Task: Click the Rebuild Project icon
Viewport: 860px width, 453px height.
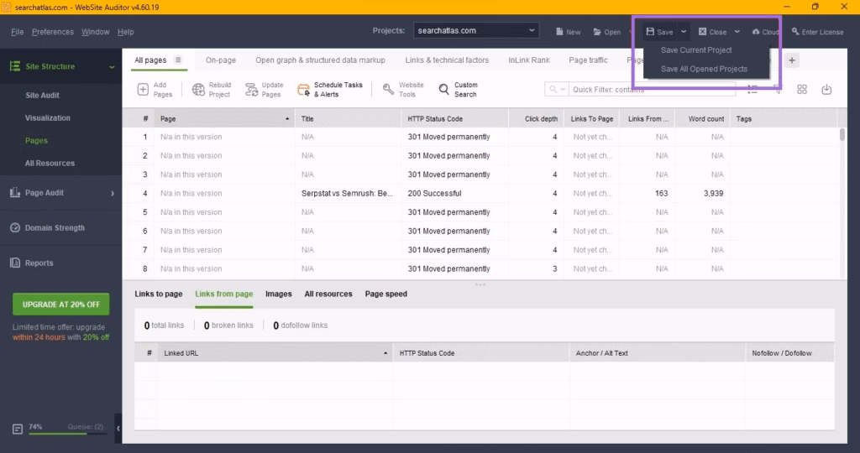Action: (x=199, y=90)
